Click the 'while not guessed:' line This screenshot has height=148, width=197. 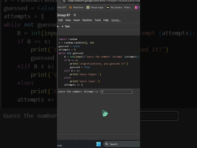click(x=71, y=53)
